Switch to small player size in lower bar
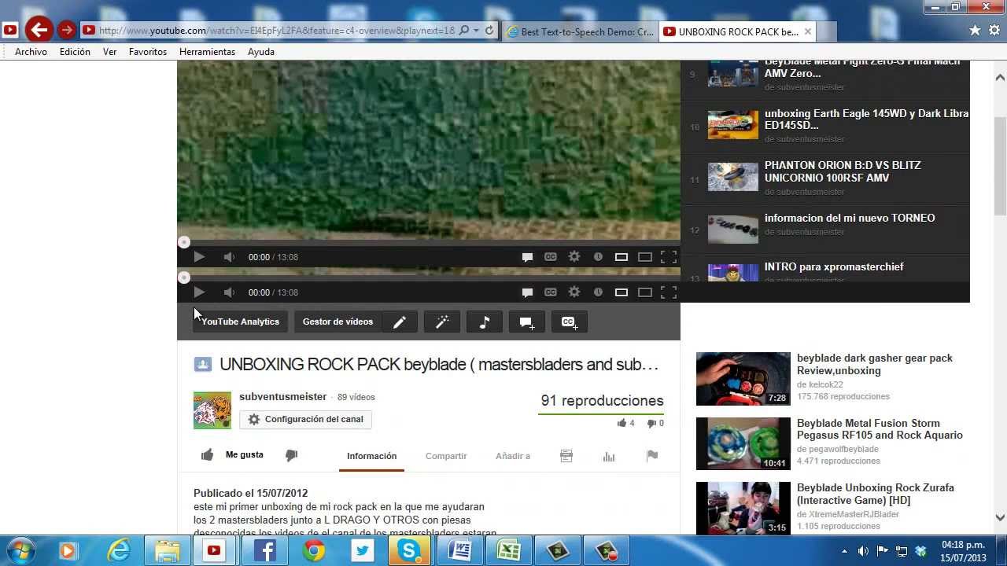This screenshot has height=566, width=1007. pyautogui.click(x=622, y=292)
